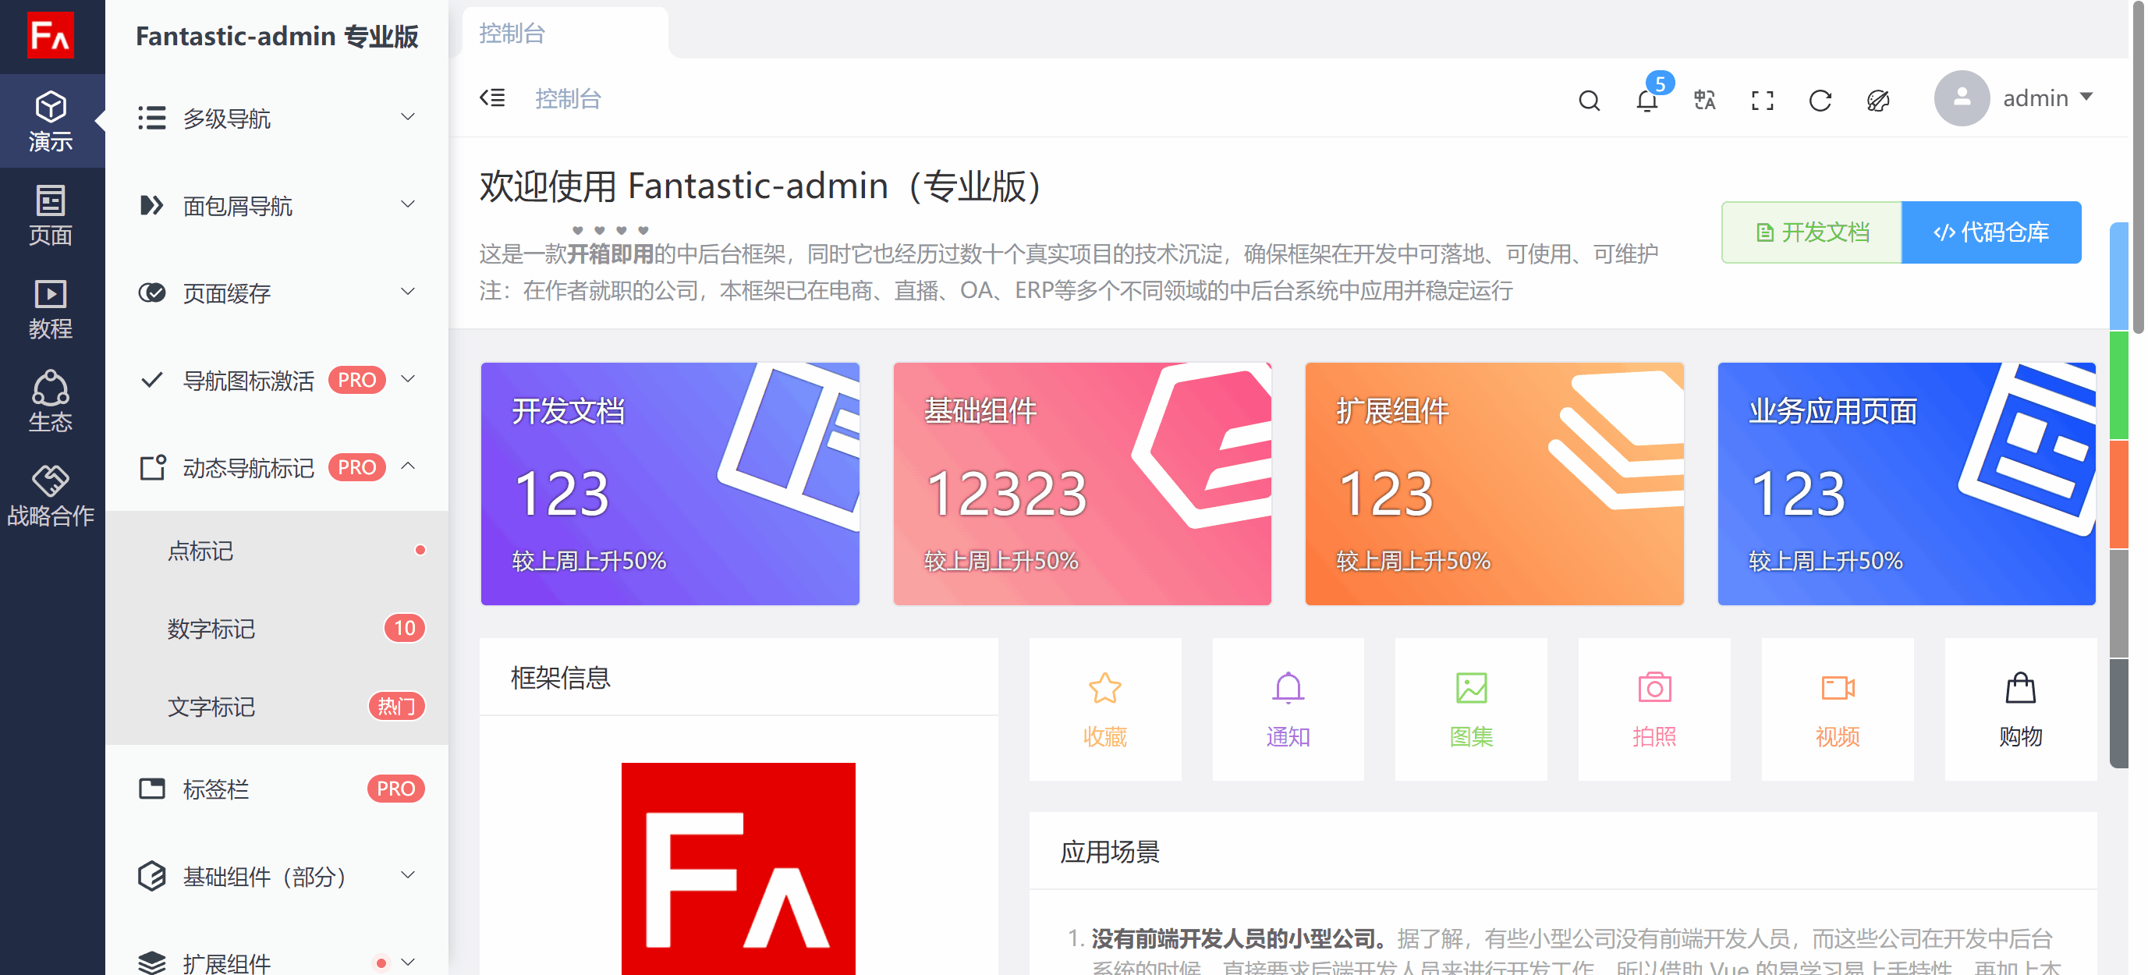
Task: Collapse sidebar with the menu fold icon
Action: 492,98
